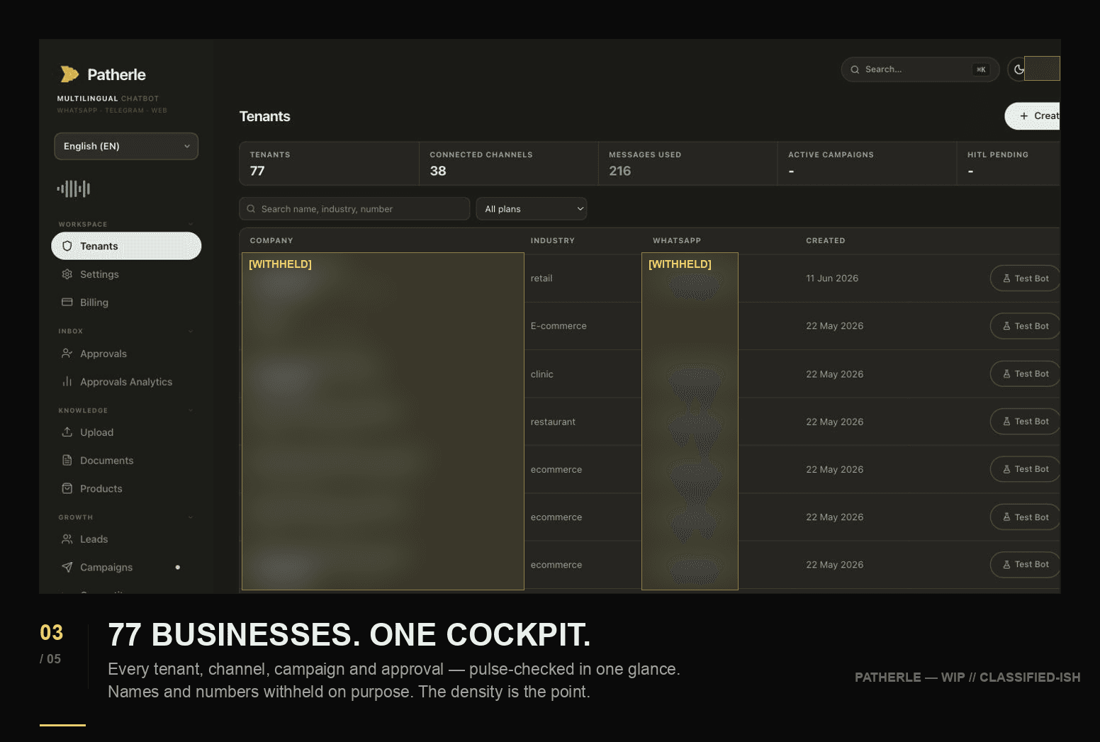This screenshot has height=742, width=1100.
Task: Open the Tenants menu item
Action: pyautogui.click(x=126, y=246)
